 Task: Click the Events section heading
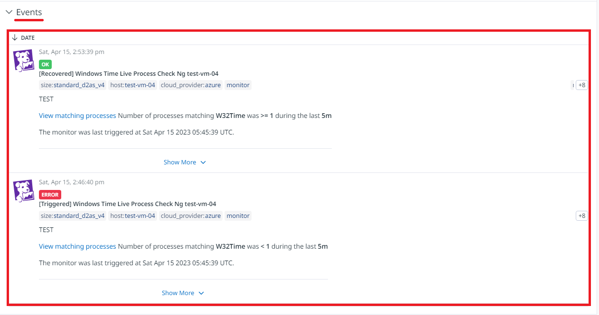[x=29, y=12]
